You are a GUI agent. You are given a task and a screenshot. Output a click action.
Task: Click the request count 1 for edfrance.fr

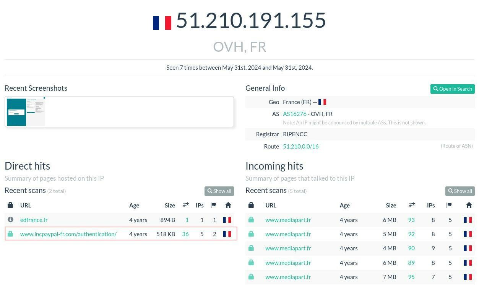pyautogui.click(x=187, y=220)
